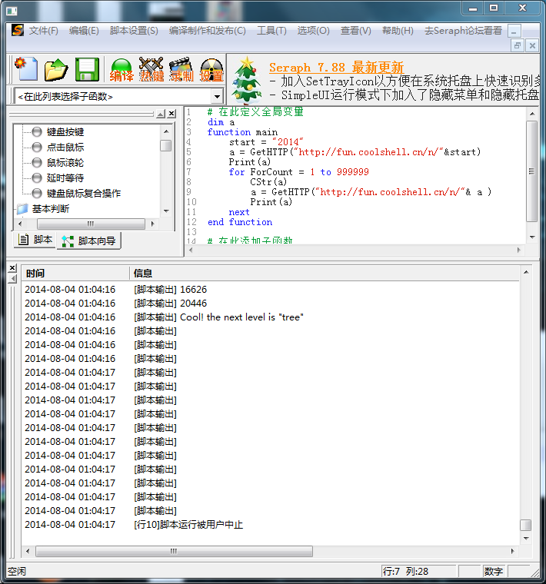Click the New script file icon
This screenshot has height=584, width=546.
click(26, 69)
